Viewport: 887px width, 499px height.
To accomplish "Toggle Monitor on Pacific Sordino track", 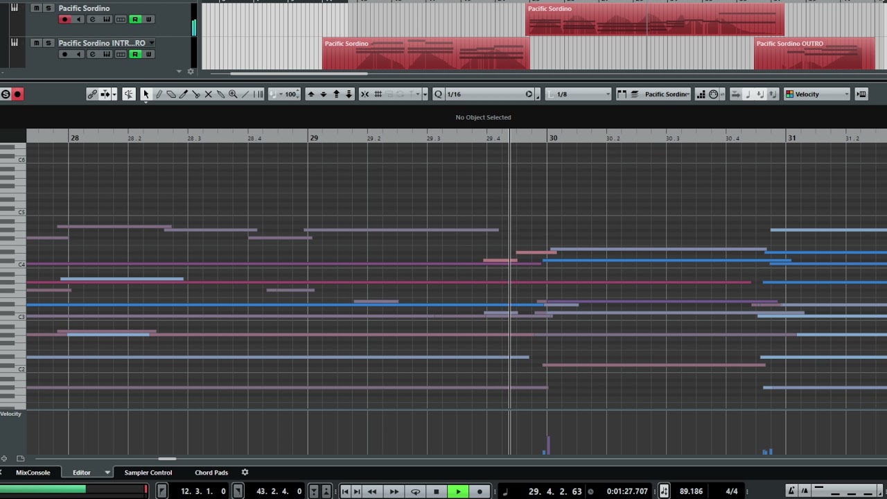I will 79,19.
